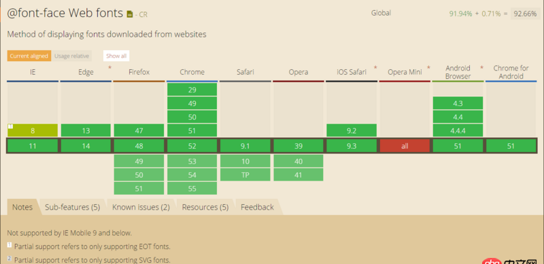Click the asterisk beside iOS Safari header
Screen dimensions: 544x264
coord(375,68)
